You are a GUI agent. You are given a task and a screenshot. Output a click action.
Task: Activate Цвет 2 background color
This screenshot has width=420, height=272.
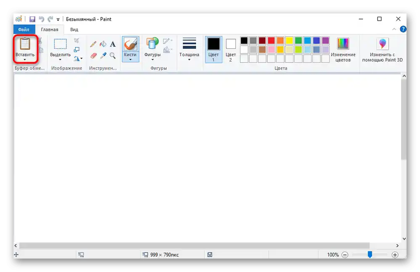pos(231,50)
